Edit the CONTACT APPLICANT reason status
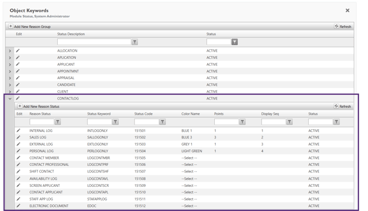Viewport: 368px width, 211px height. (x=18, y=192)
